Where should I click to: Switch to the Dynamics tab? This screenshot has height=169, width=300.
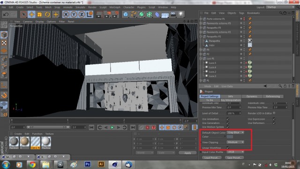(x=252, y=96)
